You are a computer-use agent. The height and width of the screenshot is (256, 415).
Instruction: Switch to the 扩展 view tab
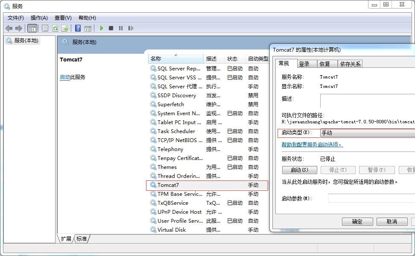click(x=66, y=239)
